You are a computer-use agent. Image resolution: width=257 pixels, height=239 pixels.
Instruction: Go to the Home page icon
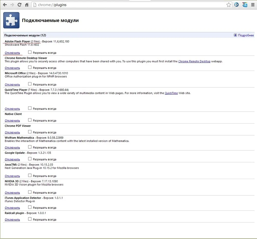(27, 5)
